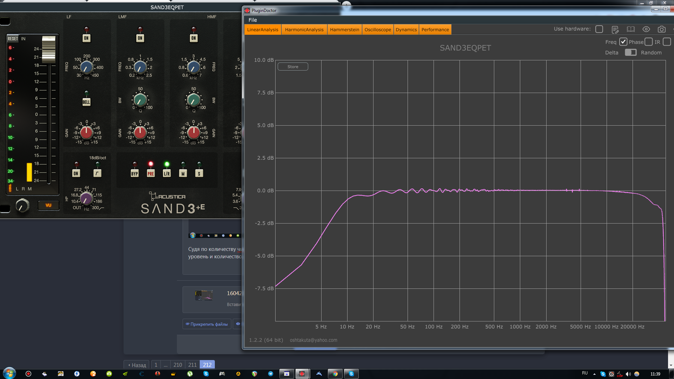Click the IN input gain fader handle
The width and height of the screenshot is (674, 379).
[48, 49]
